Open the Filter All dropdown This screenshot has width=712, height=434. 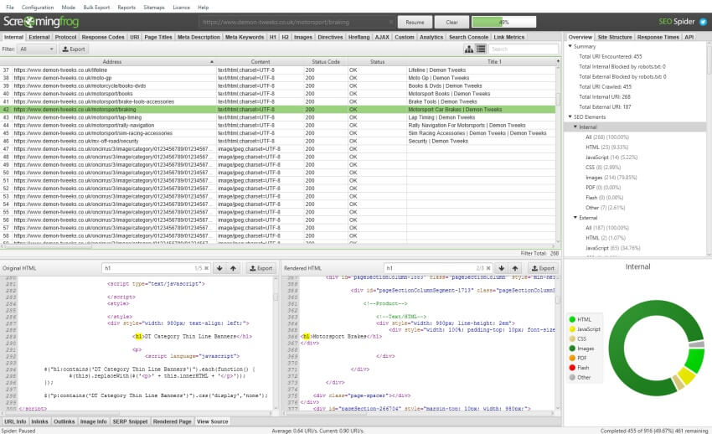(36, 49)
